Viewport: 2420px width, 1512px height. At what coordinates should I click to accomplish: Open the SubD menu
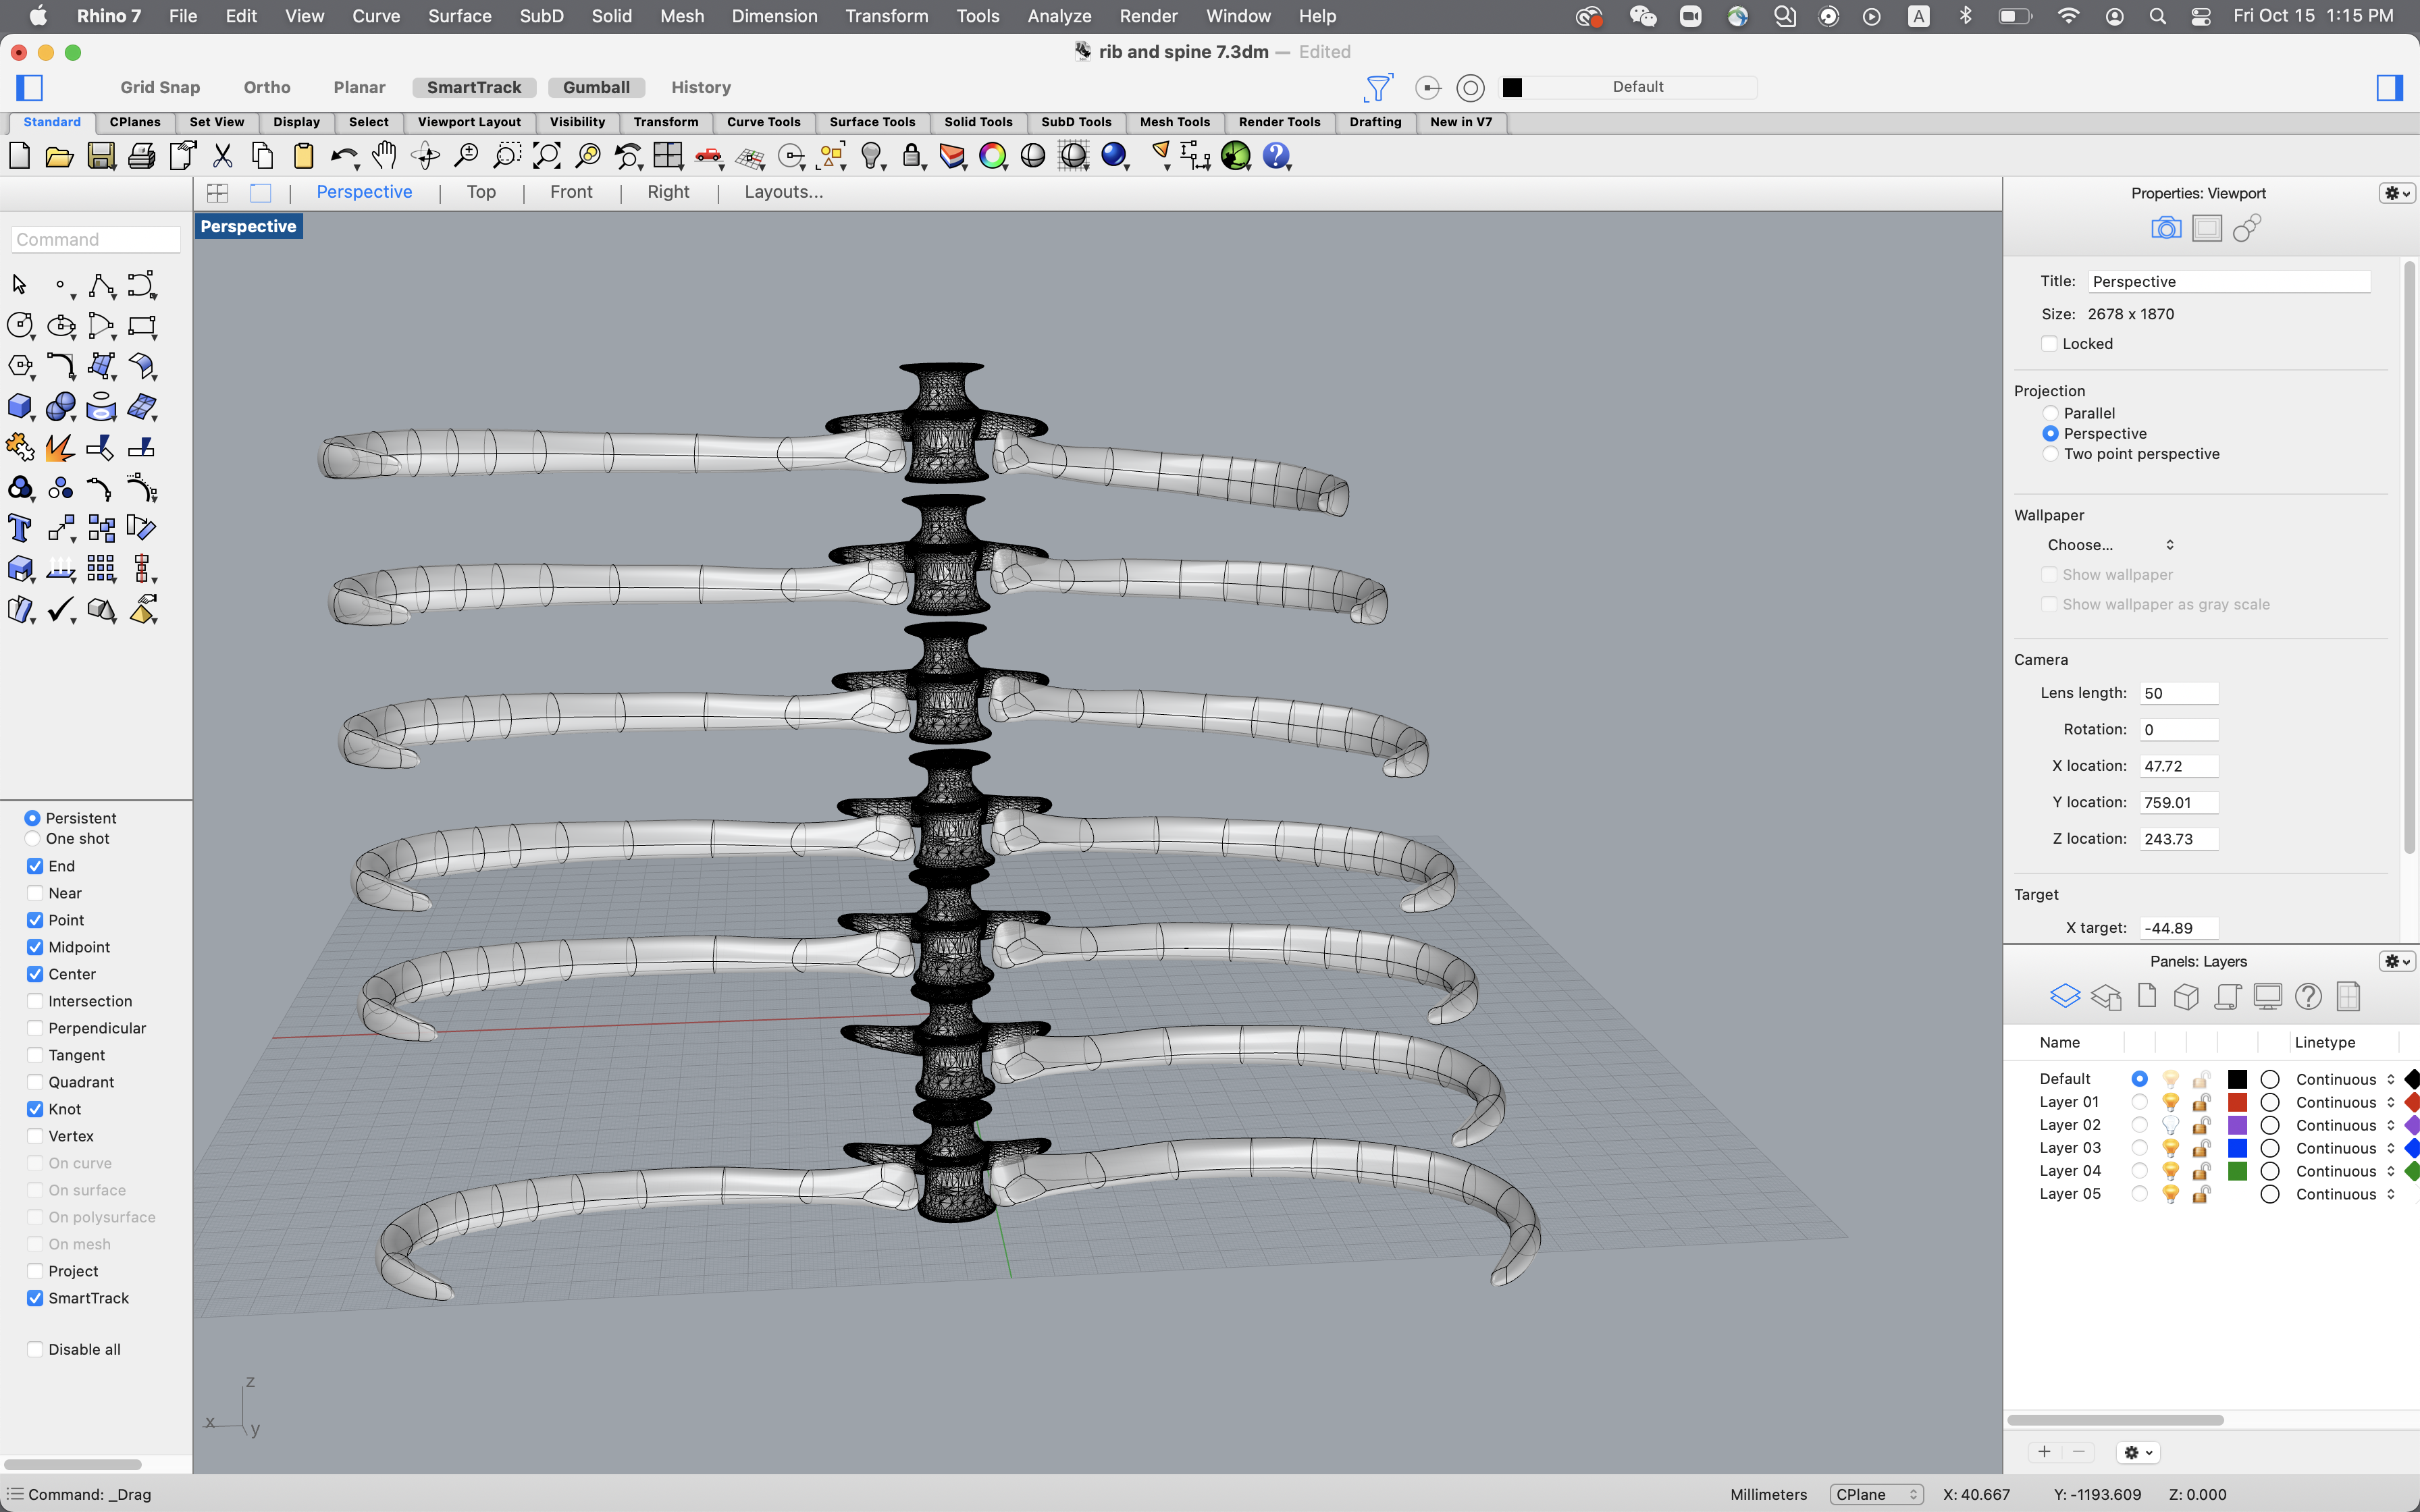click(x=541, y=16)
